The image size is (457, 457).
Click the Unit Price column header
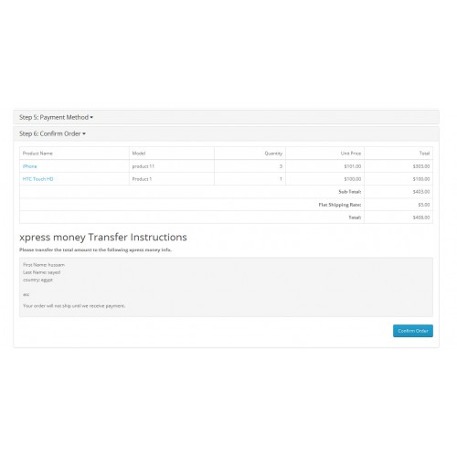point(351,154)
